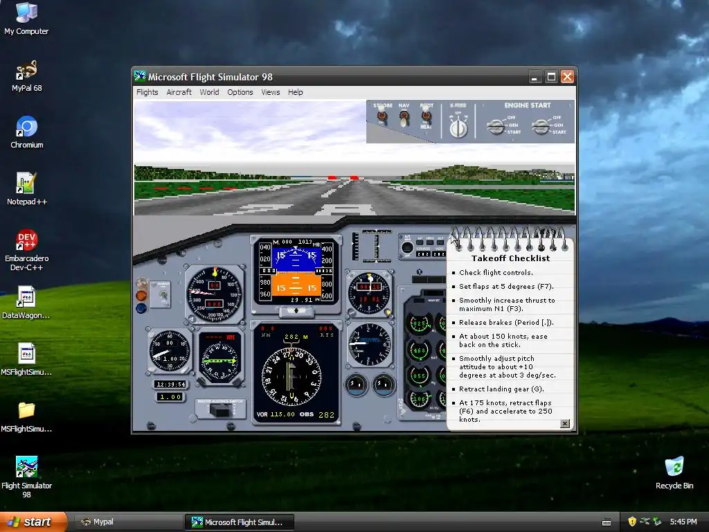Click the left engine N2 gauge reading 055

coord(419,375)
